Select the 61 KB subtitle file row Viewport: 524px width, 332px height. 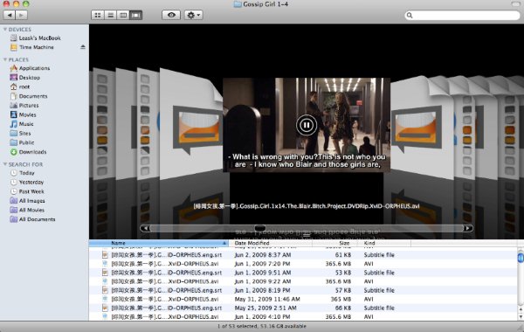[x=303, y=255]
